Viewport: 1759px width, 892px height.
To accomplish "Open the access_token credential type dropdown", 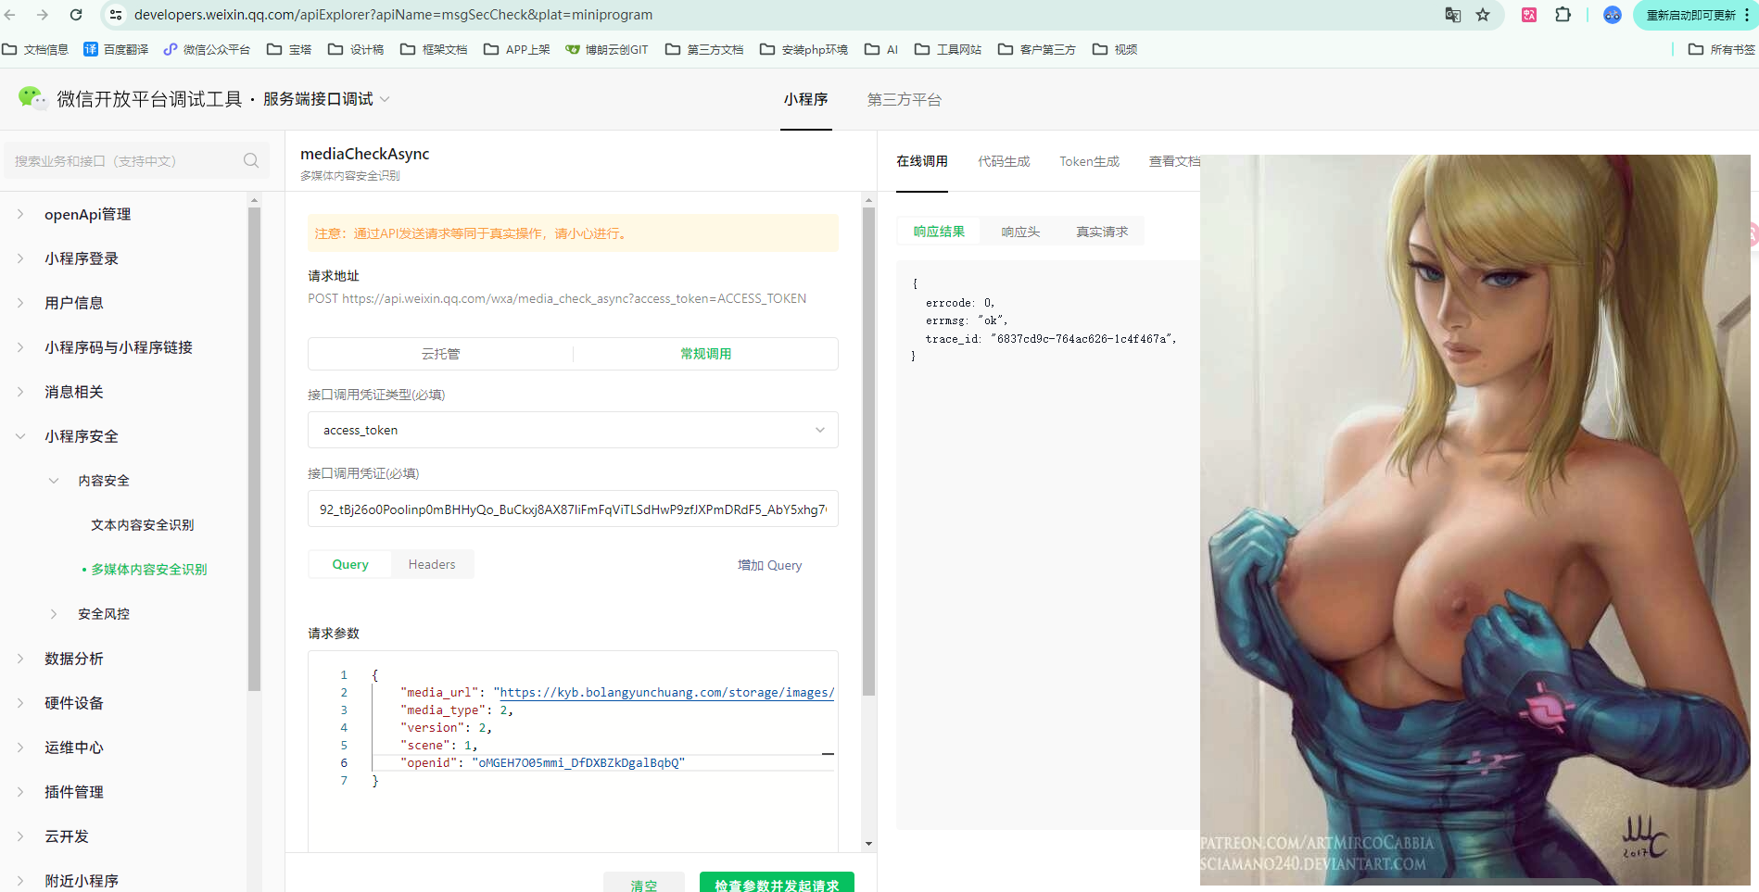I will (x=573, y=430).
